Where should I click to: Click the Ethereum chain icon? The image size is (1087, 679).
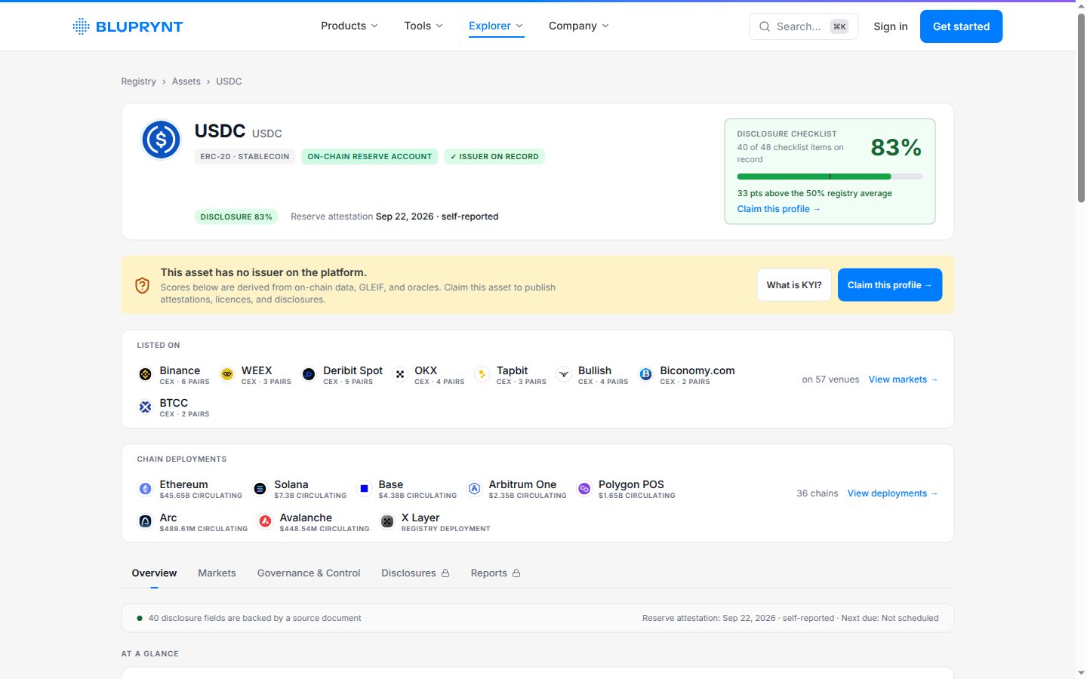(146, 489)
